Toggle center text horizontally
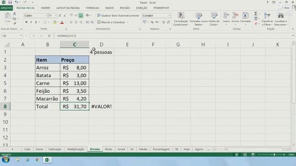The image size is (296, 166). [76, 22]
